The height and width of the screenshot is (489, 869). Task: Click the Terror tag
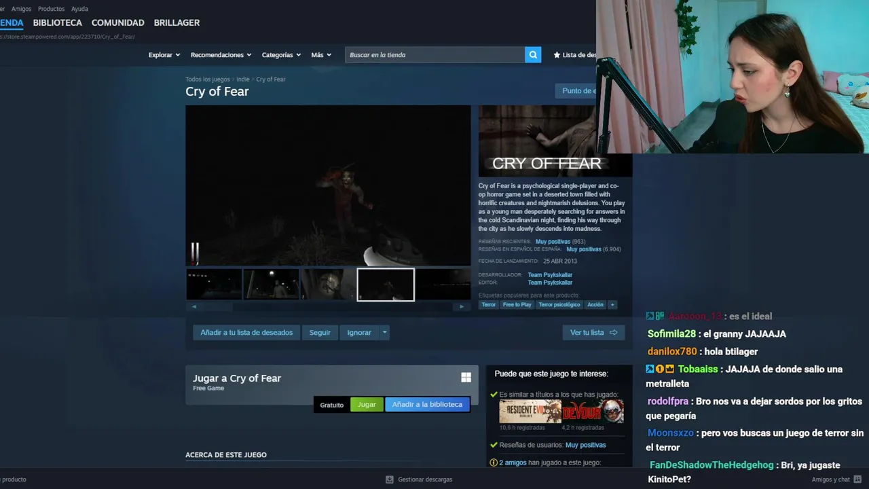489,305
